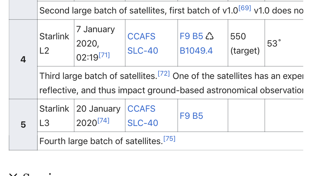Open F9 B5 link in Starlink L2 row
Image resolution: width=312 pixels, height=176 pixels.
(x=191, y=37)
